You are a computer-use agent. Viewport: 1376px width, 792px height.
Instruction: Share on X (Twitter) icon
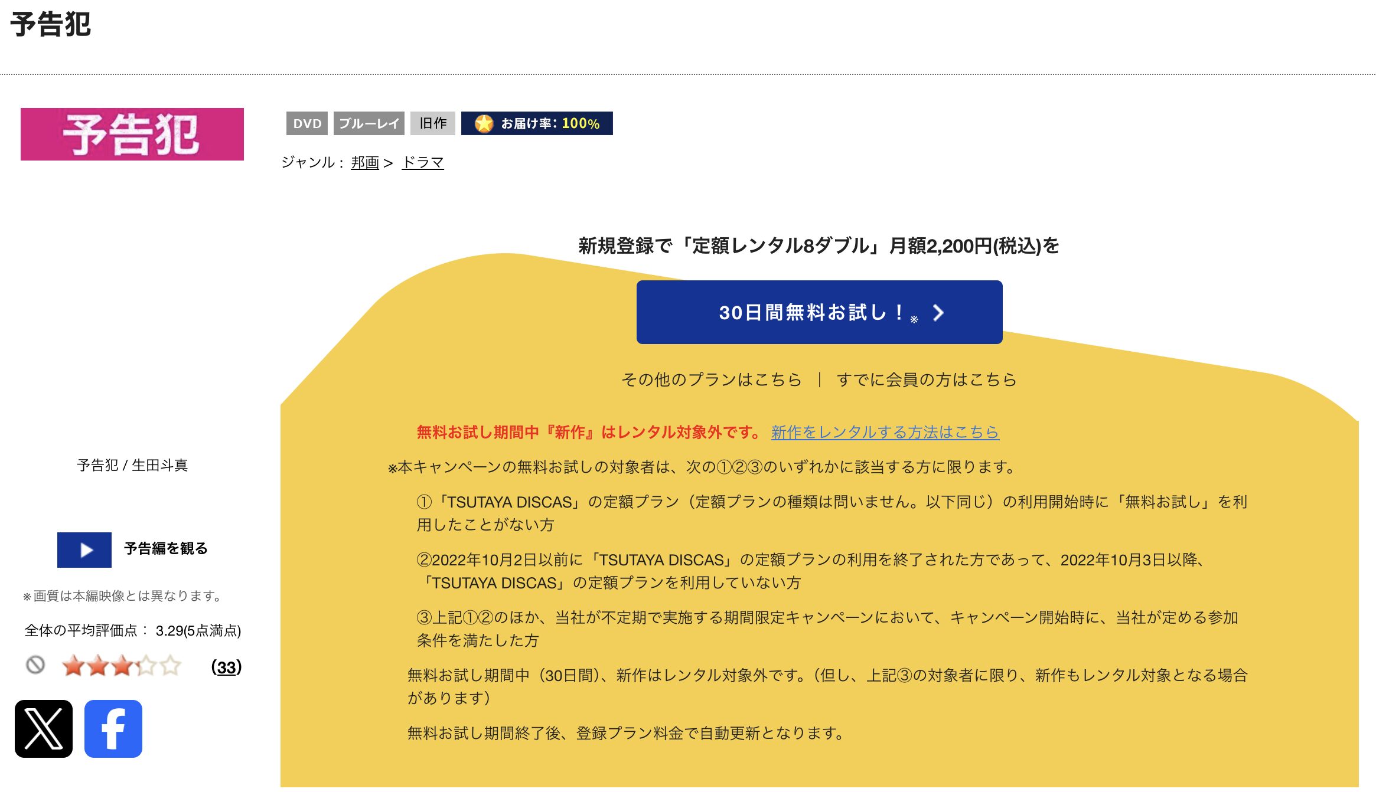44,729
